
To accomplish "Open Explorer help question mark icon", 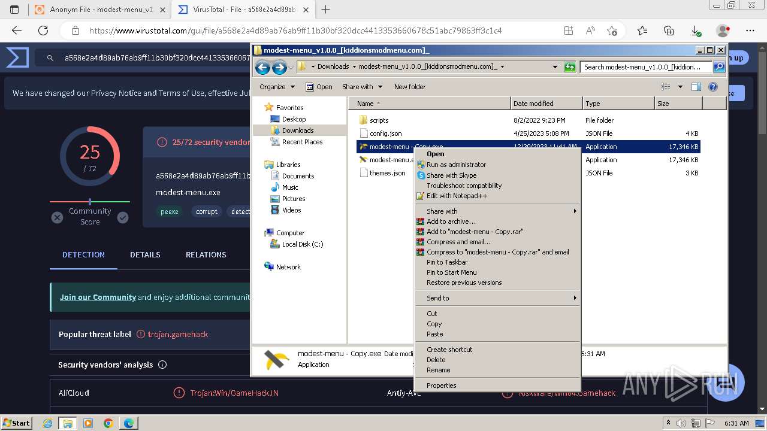I will [713, 87].
